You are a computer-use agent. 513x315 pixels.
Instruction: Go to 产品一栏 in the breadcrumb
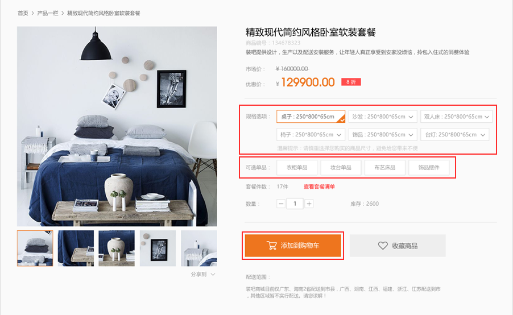click(48, 13)
